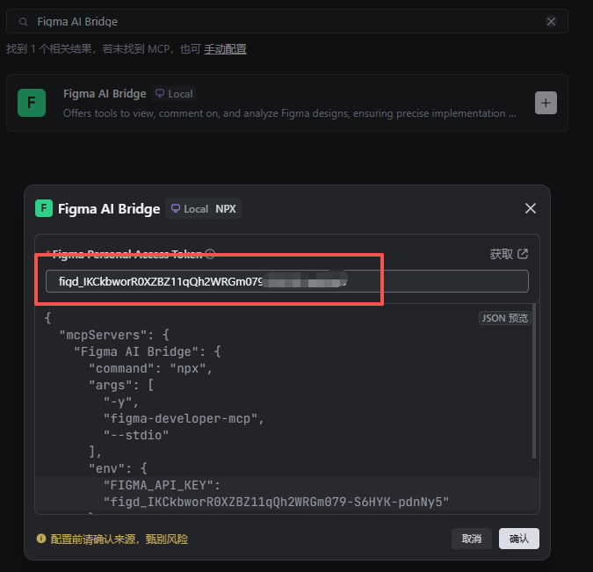Click Local tag on the search result

[x=174, y=94]
